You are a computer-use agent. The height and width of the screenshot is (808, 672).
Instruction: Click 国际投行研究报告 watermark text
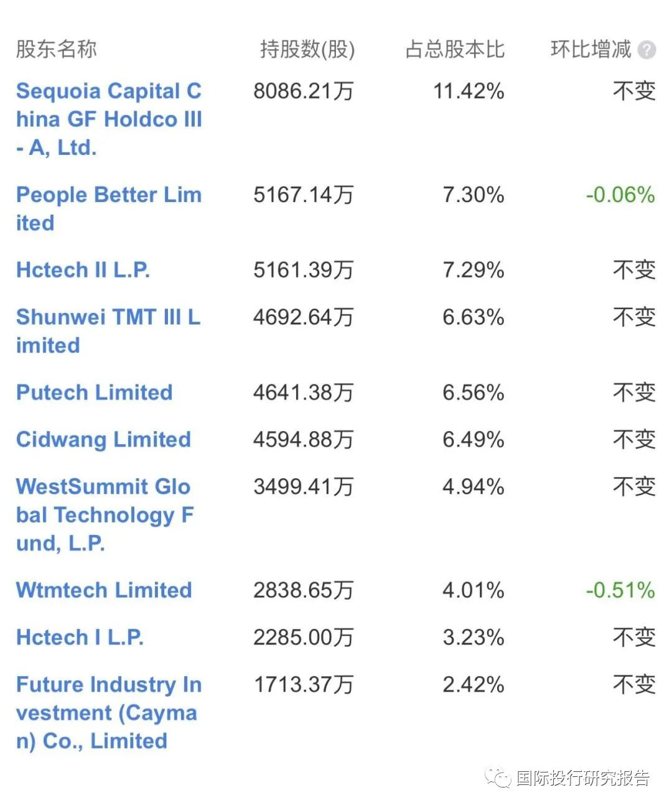pos(583,778)
